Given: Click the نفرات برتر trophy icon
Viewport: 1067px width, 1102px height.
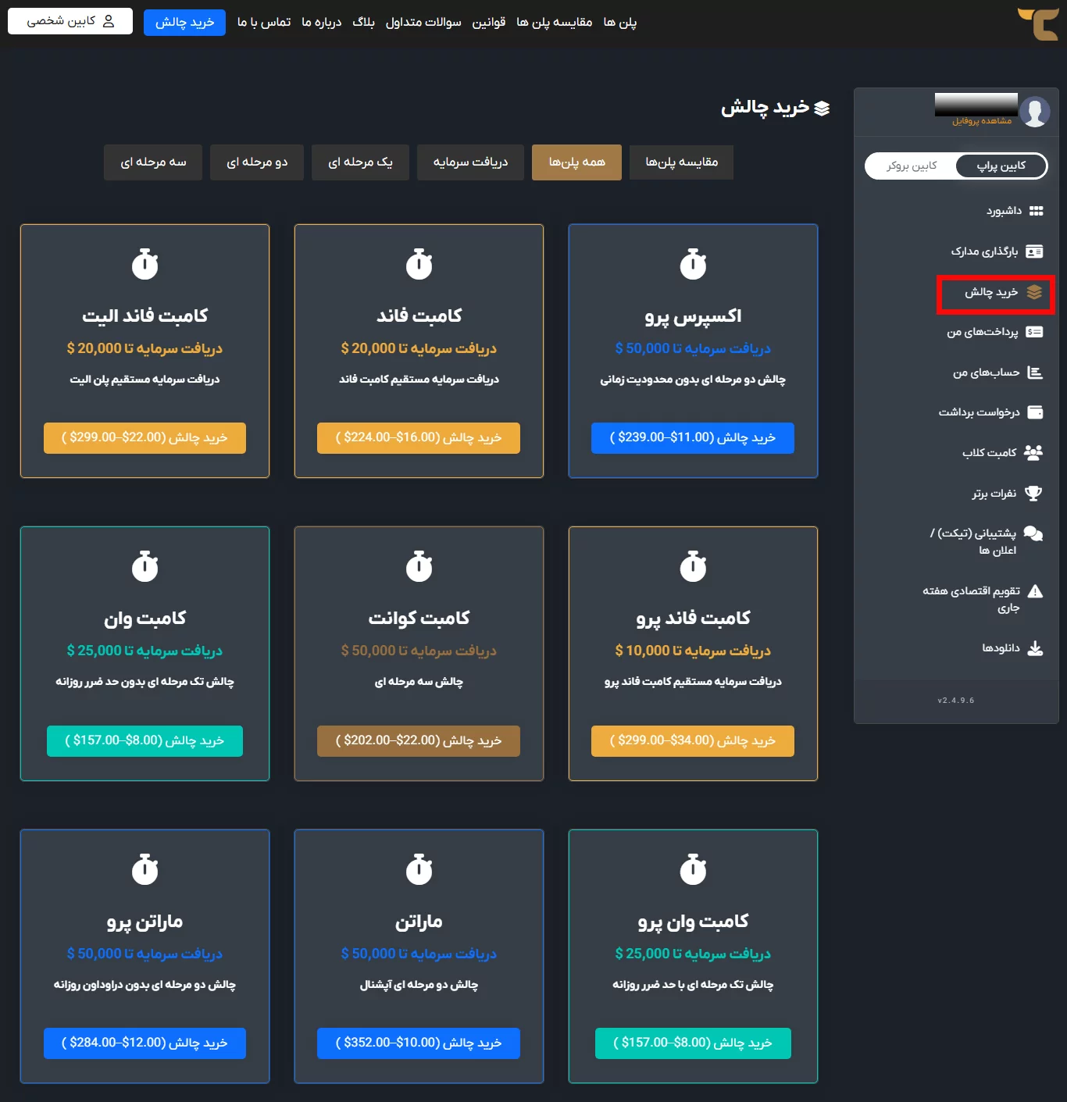Looking at the screenshot, I should coord(1033,494).
